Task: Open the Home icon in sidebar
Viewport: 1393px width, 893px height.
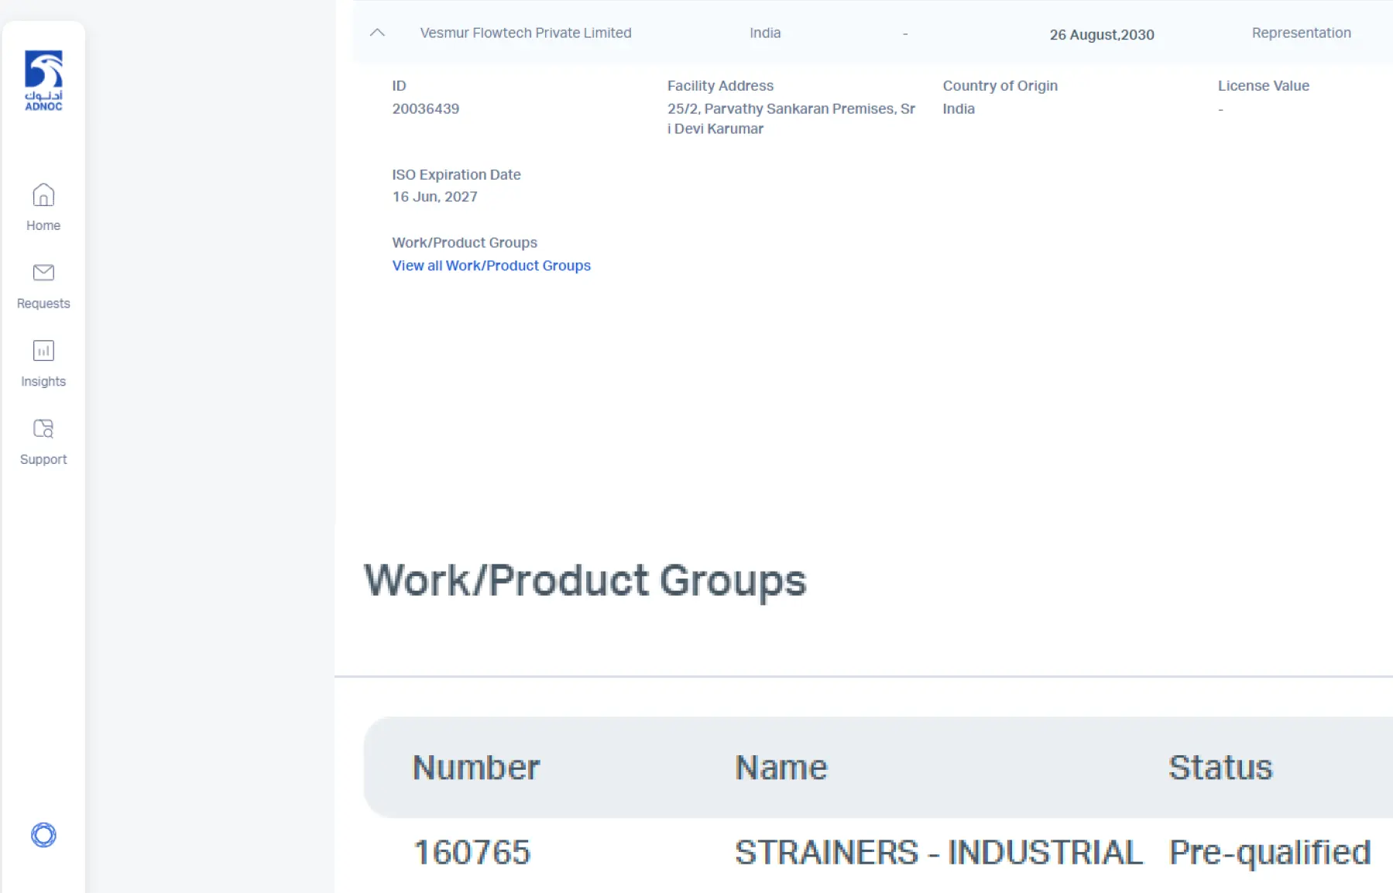Action: 43,195
